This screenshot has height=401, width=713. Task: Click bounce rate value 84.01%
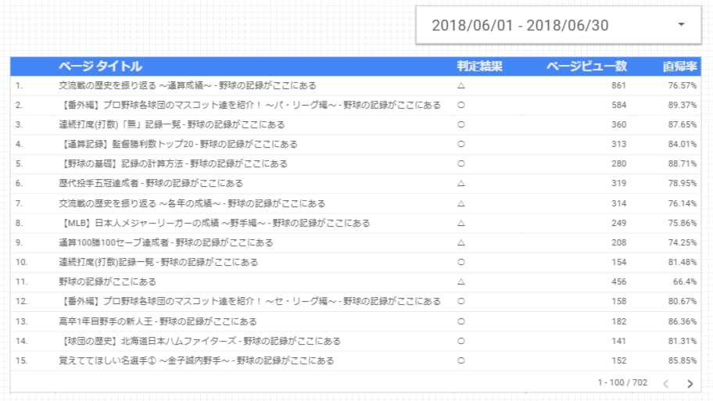click(x=682, y=144)
